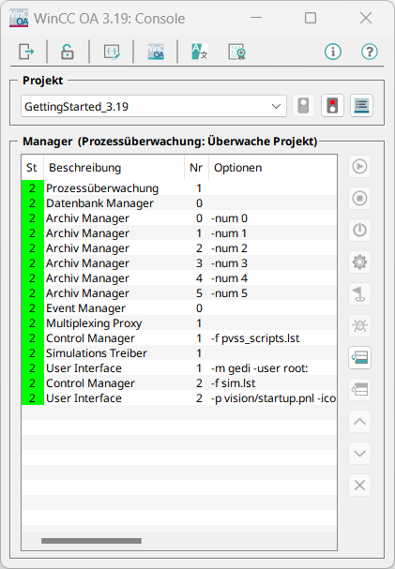Open manager properties gear icon
395x569 pixels.
[x=359, y=262]
